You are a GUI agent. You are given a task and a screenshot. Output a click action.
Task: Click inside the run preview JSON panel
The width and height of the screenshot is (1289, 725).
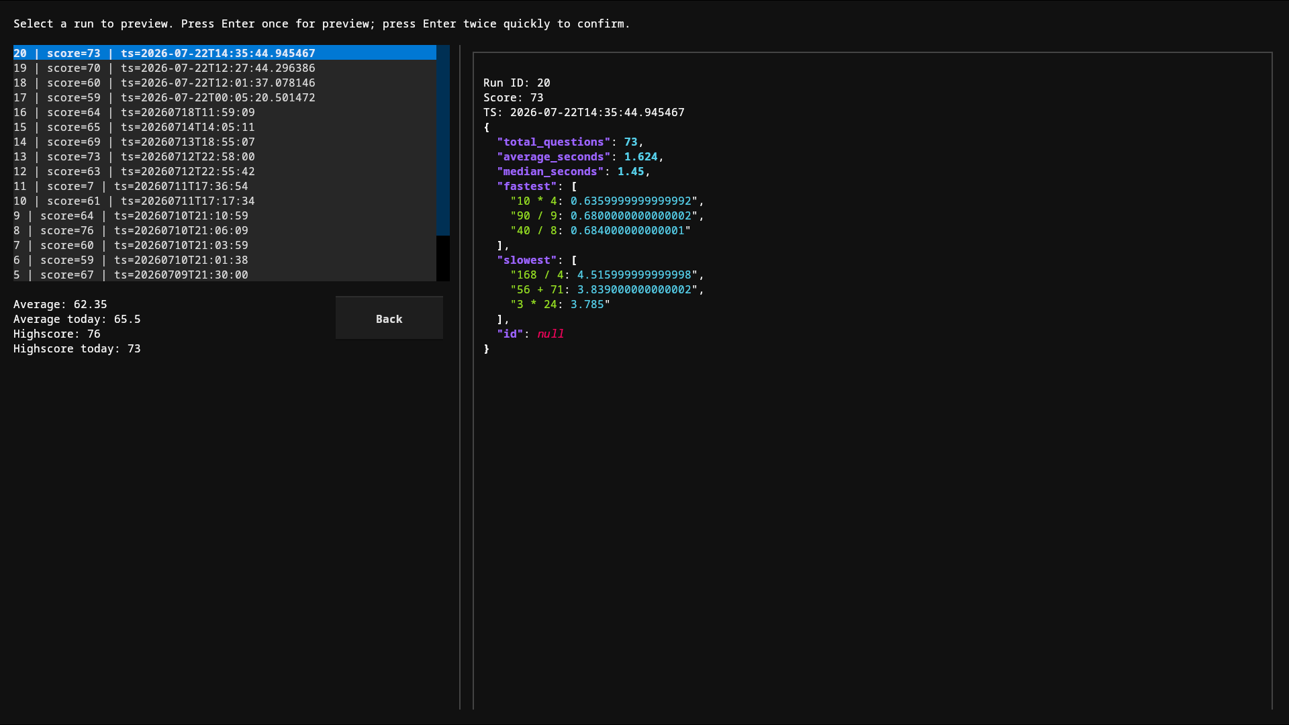tap(873, 381)
